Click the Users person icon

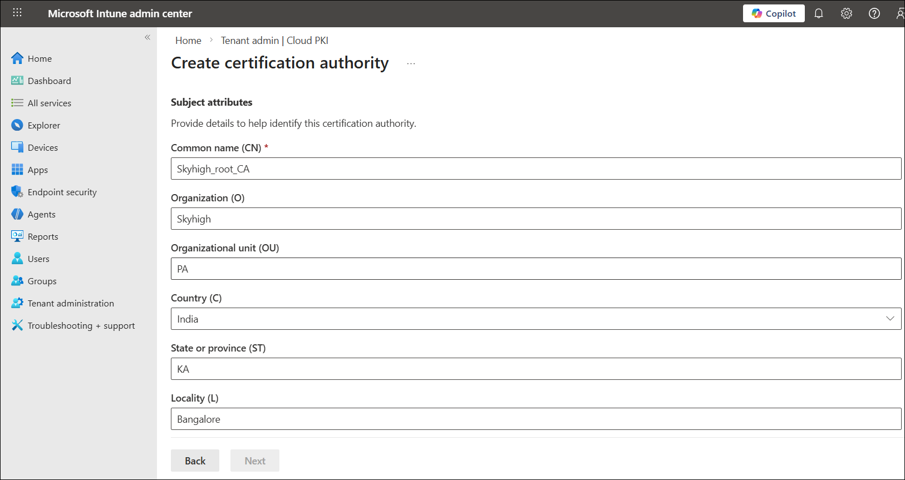tap(17, 259)
